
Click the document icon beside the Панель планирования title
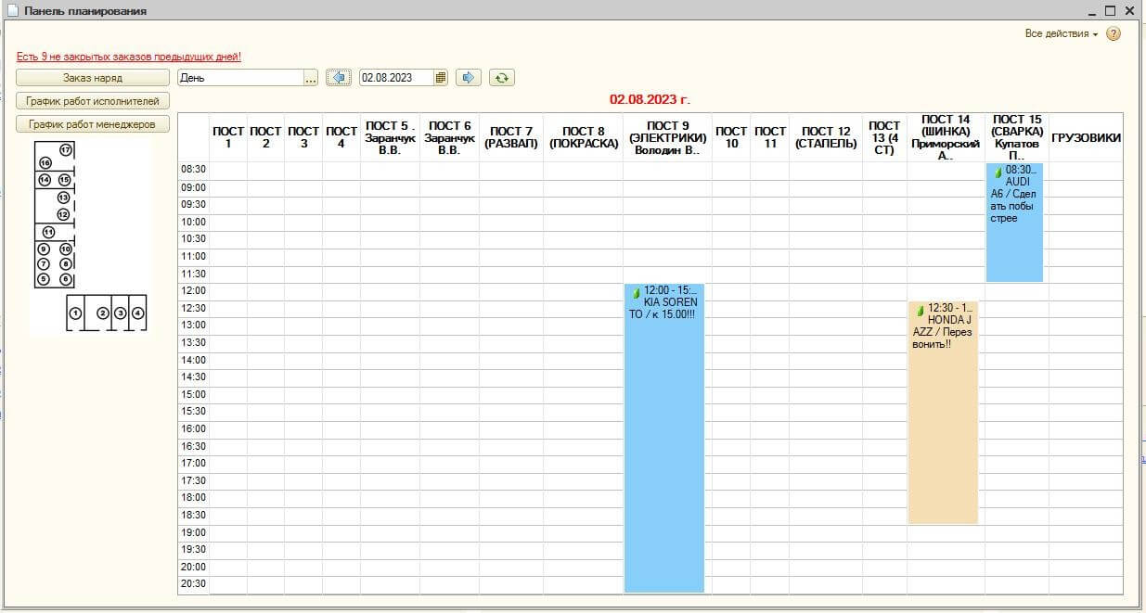[12, 11]
